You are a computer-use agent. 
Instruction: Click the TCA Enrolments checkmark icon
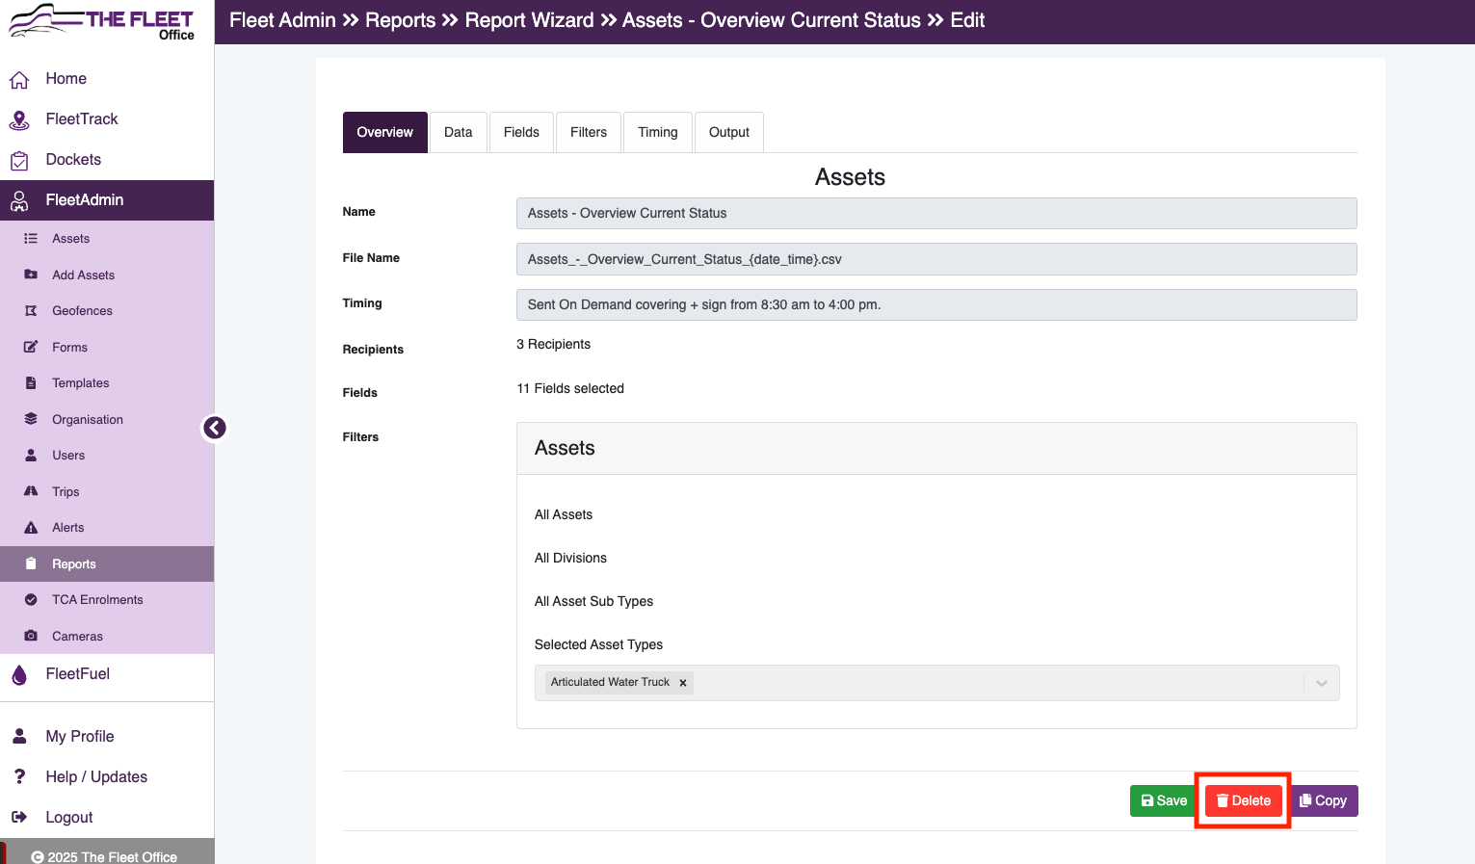coord(31,600)
